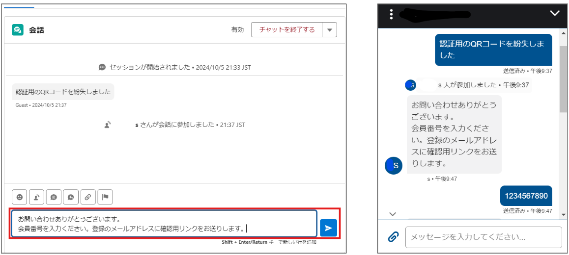The image size is (569, 255).
Task: Click the 送信済み • 午後9:47 status
Action: [x=528, y=210]
